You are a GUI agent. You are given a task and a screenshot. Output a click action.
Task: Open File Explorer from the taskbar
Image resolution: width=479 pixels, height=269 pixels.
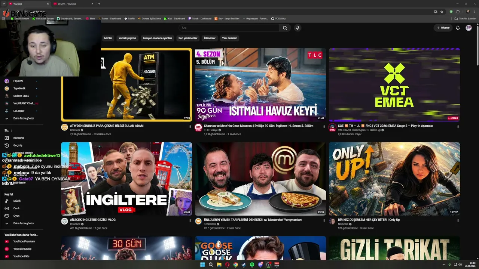[219, 265]
